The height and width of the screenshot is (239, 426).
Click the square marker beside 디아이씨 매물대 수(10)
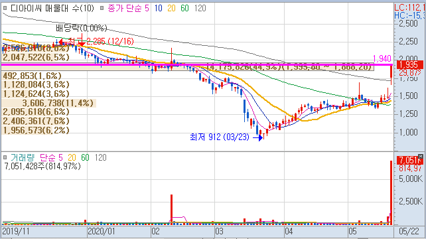pos(5,8)
